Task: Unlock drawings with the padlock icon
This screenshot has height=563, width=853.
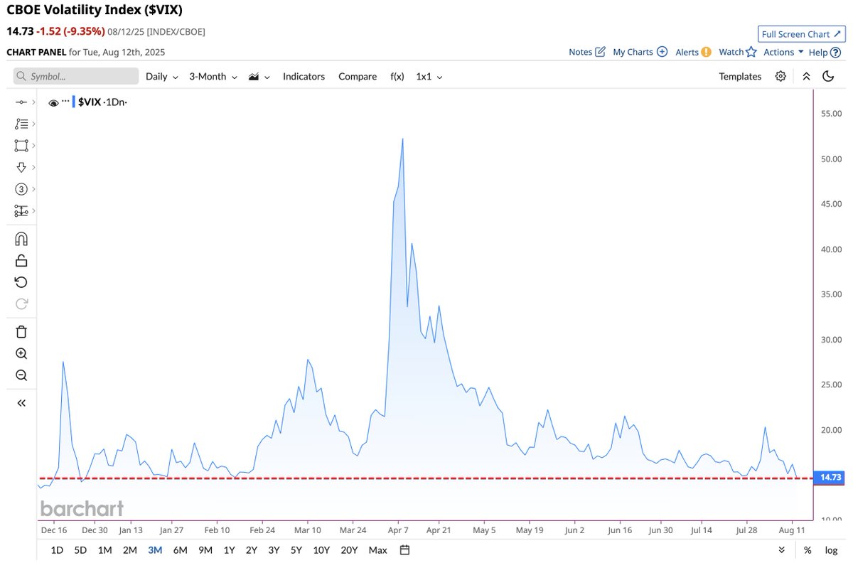Action: [21, 259]
